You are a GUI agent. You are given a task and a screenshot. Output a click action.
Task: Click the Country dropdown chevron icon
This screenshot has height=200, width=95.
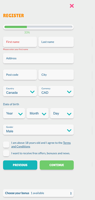(32, 92)
